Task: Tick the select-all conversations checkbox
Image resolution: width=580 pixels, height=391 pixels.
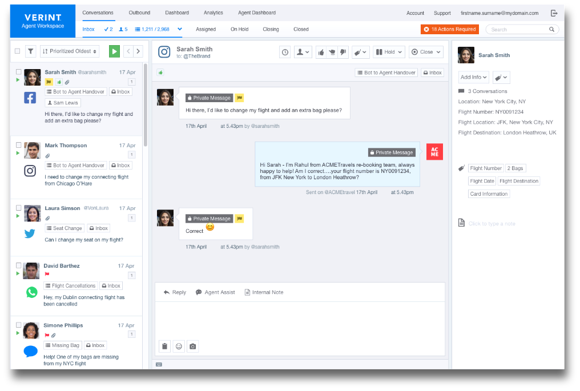Action: tap(18, 51)
